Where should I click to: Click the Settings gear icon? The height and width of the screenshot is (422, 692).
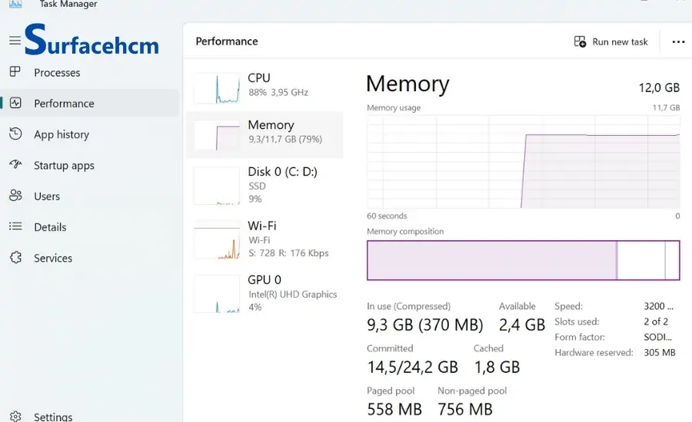click(x=15, y=417)
